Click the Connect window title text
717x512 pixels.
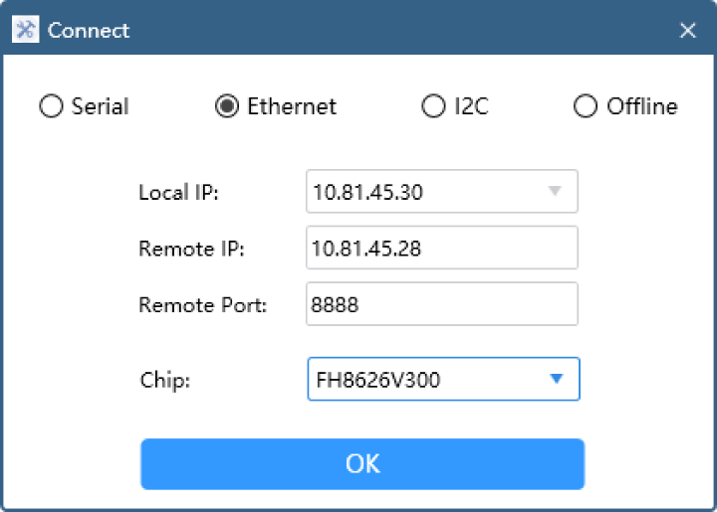(x=89, y=31)
